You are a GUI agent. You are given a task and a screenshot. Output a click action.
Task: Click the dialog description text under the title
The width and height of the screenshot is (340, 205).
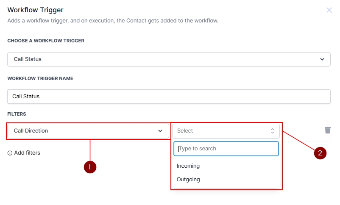[x=113, y=20]
